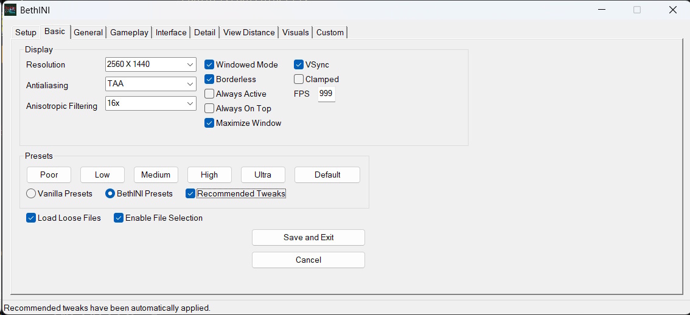
Task: Maximize the BethINI window
Action: [637, 10]
